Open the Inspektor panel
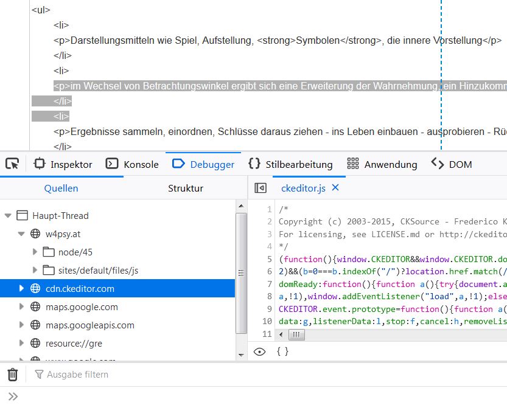Image resolution: width=507 pixels, height=405 pixels. 63,164
